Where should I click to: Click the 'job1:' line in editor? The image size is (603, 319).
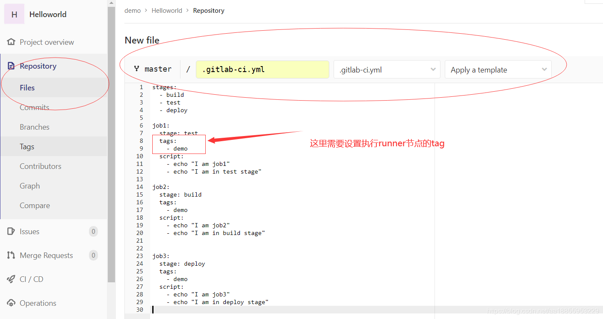tap(161, 125)
